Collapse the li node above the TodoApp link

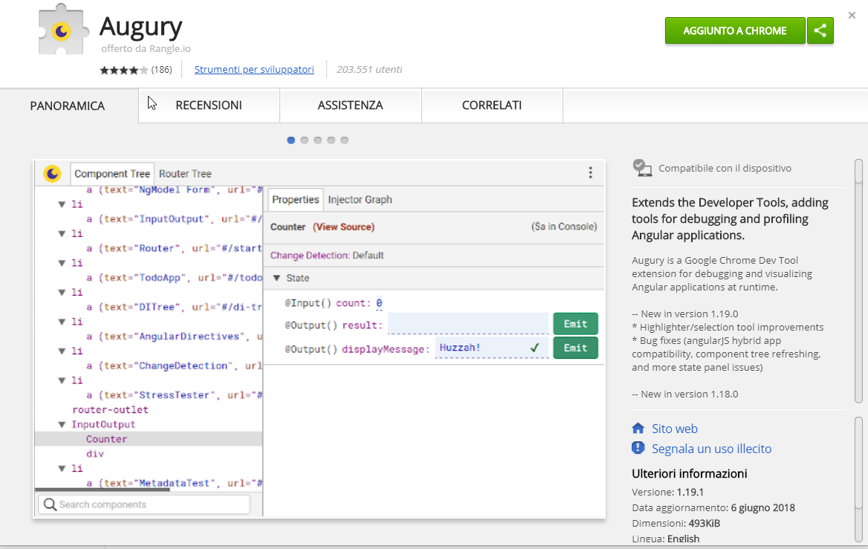tap(62, 263)
